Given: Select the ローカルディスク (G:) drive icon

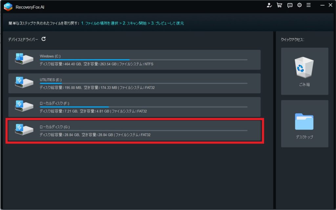Looking at the screenshot, I should (24, 129).
